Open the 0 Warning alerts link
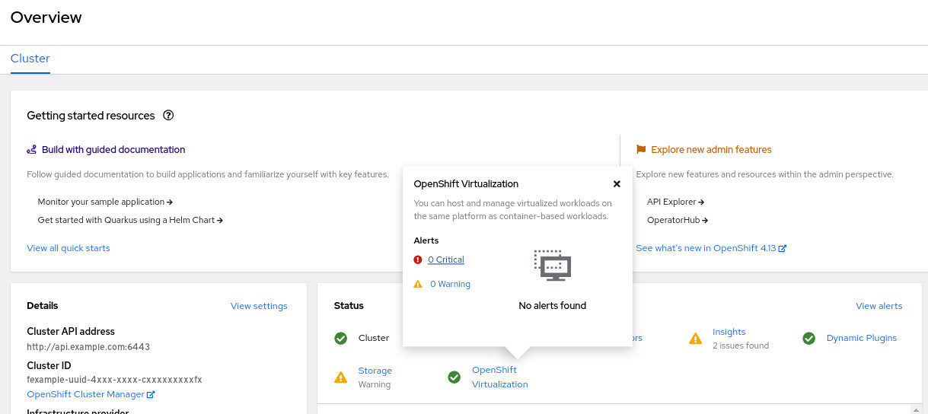Screen dimensions: 928x414 tap(450, 284)
